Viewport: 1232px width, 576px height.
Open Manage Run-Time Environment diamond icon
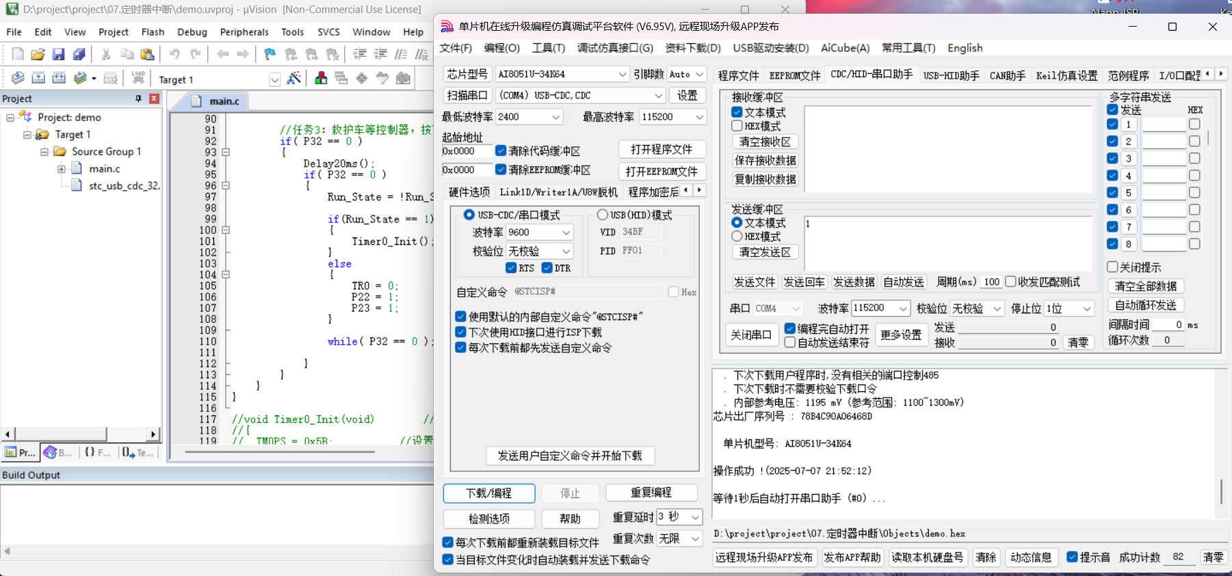tap(362, 78)
